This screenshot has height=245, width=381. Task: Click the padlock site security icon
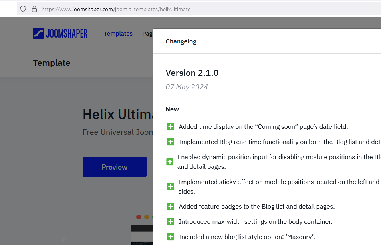34,9
